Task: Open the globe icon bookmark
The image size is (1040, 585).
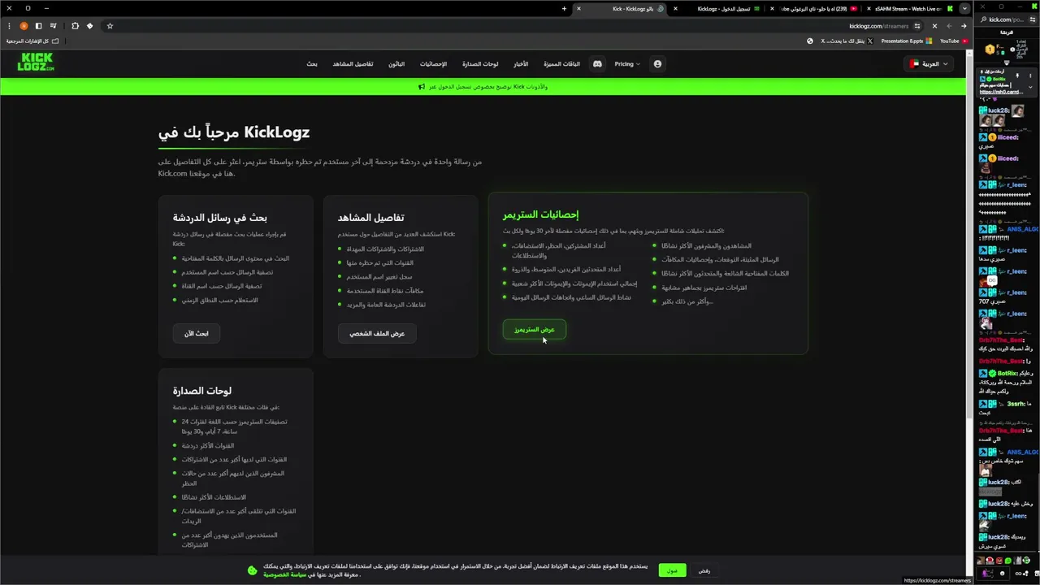Action: (810, 41)
